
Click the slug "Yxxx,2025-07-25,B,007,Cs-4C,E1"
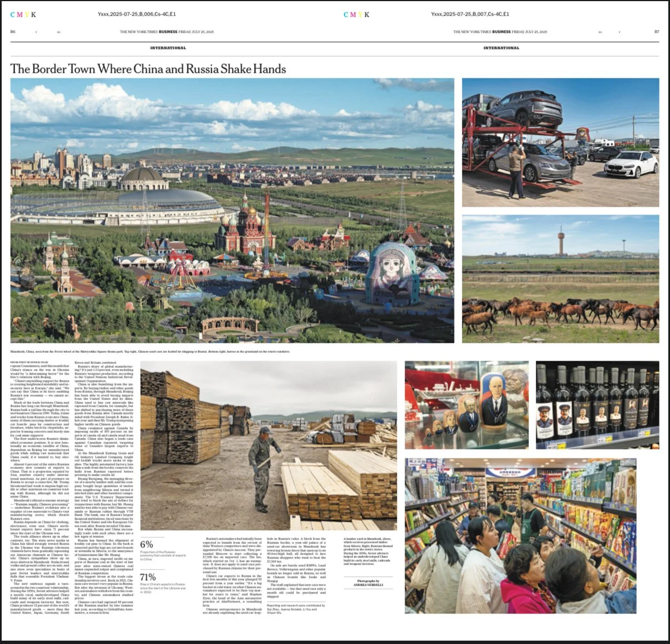click(x=470, y=14)
